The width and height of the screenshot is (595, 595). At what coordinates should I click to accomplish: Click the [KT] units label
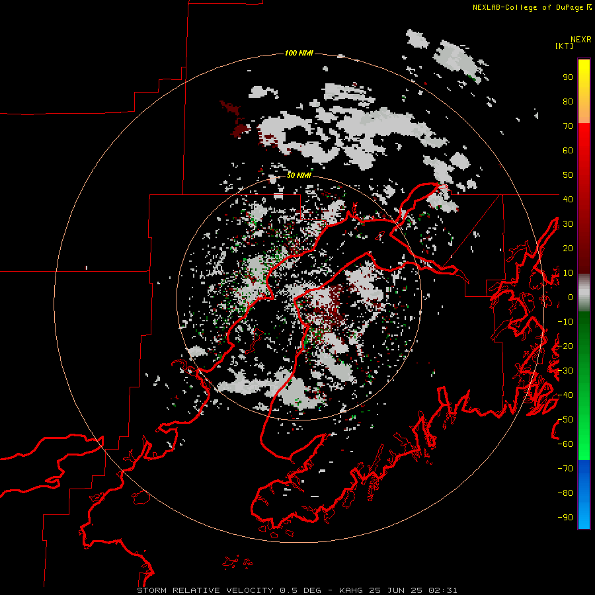565,46
